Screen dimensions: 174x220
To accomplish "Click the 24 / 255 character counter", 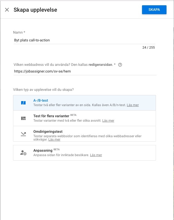I will (x=148, y=47).
